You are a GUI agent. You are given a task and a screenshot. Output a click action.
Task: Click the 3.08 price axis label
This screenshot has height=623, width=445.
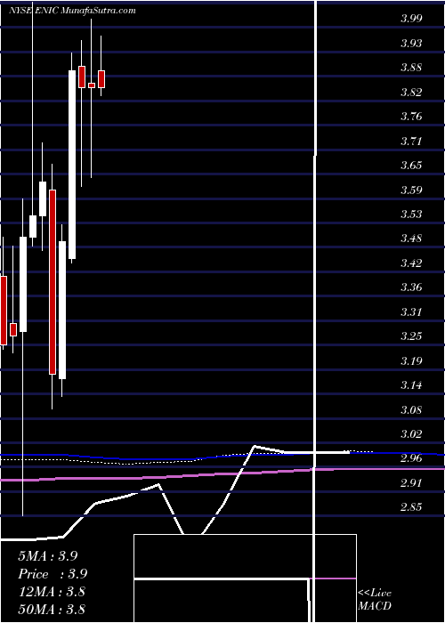coord(411,410)
